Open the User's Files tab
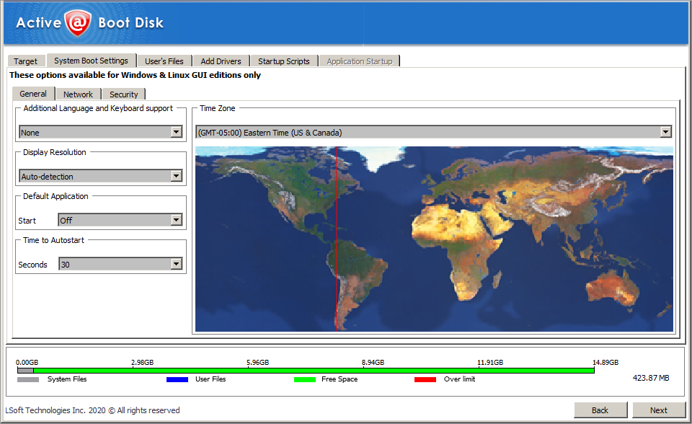Viewport: 692px width, 424px height. (164, 61)
